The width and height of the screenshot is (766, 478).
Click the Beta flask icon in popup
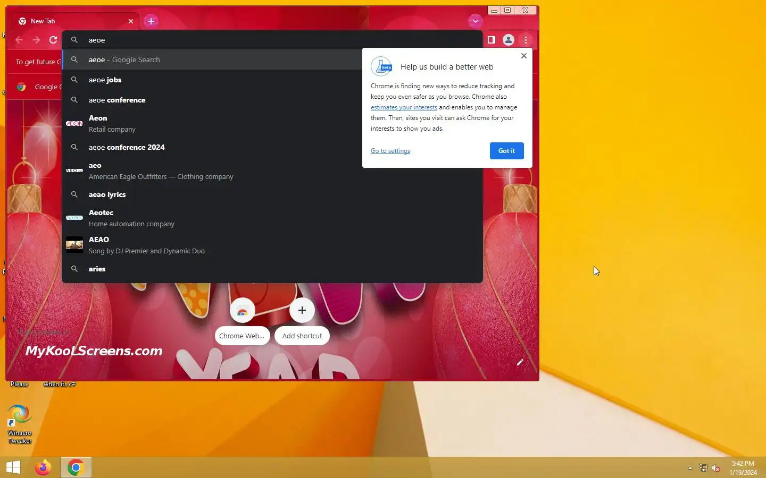[381, 66]
